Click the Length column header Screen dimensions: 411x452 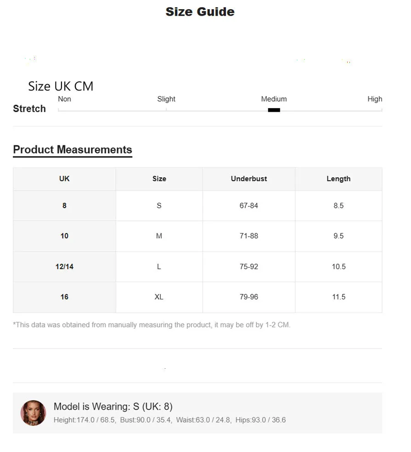click(338, 179)
